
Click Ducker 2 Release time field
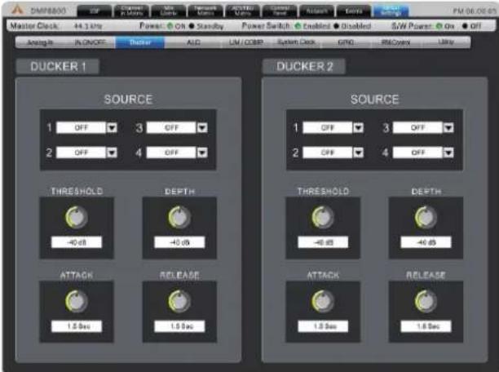[x=426, y=326]
